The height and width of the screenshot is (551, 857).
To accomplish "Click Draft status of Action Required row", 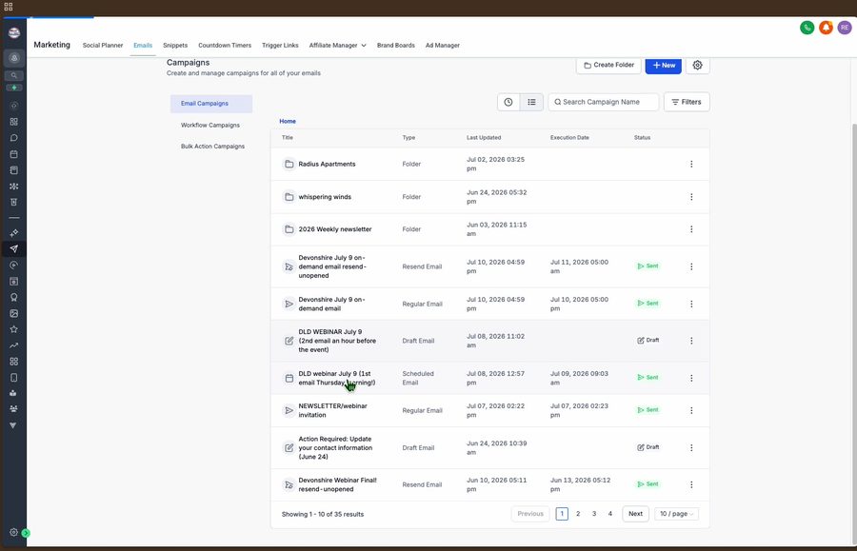I will coord(648,447).
